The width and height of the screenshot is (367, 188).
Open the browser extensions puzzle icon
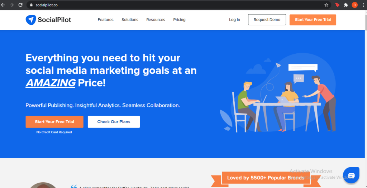click(x=346, y=5)
